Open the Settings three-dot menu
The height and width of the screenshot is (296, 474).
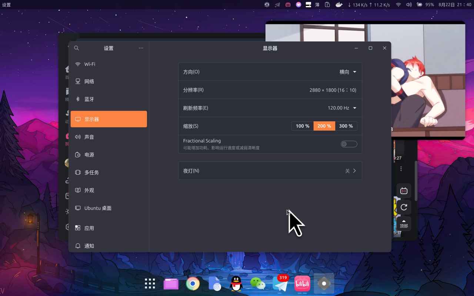pos(141,48)
